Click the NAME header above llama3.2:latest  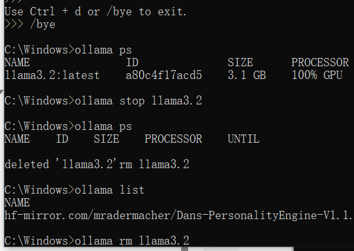point(17,62)
